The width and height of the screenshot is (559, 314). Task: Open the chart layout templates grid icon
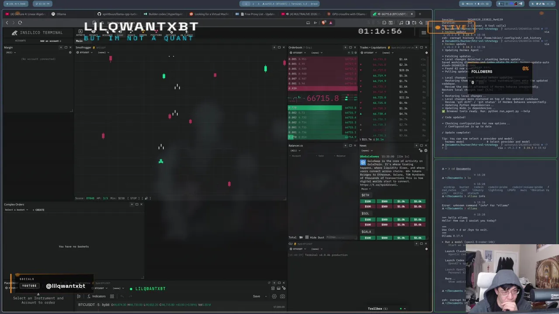112,296
